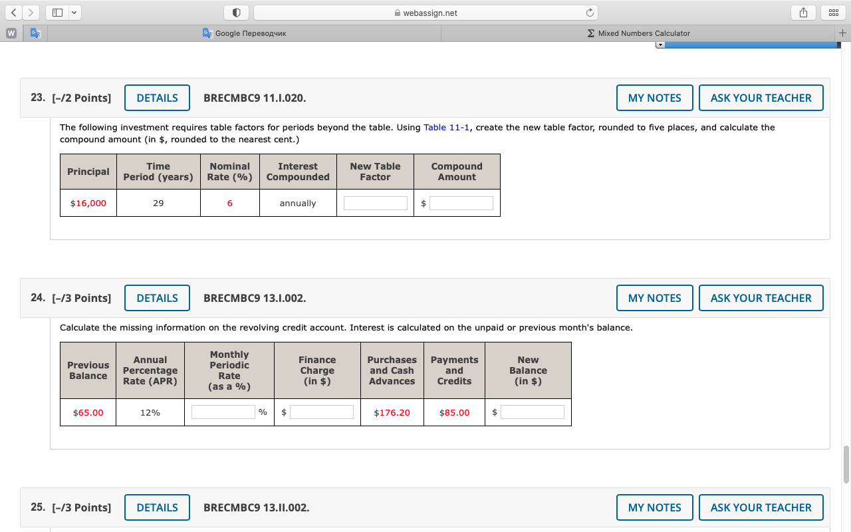Click the $85.00 payments value

point(455,412)
